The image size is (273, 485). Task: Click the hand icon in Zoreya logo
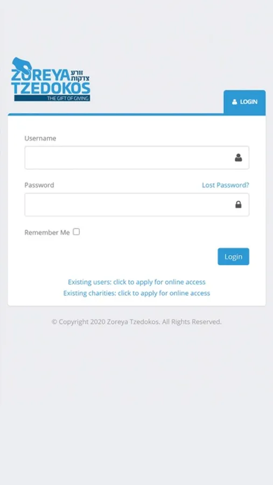pos(22,65)
